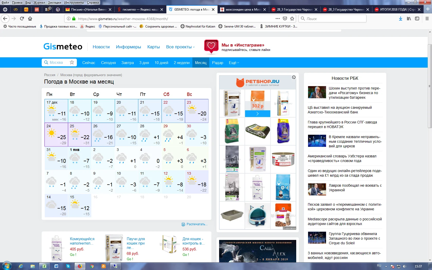Switch to the ИТОГИ 2018 ГОДА tab
Viewport: 432px width, 270px height.
pos(398,10)
